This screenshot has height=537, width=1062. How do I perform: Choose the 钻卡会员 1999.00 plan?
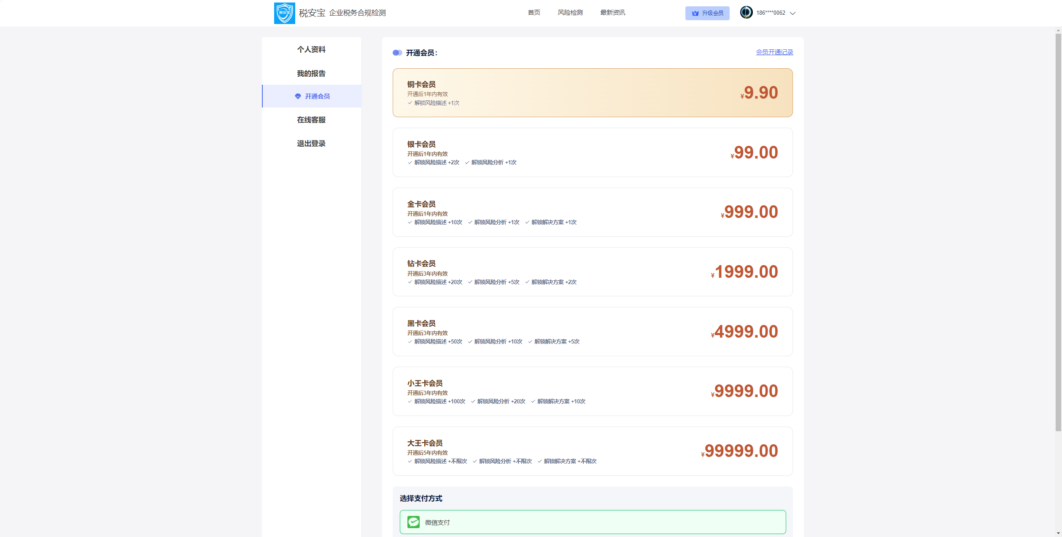click(592, 272)
